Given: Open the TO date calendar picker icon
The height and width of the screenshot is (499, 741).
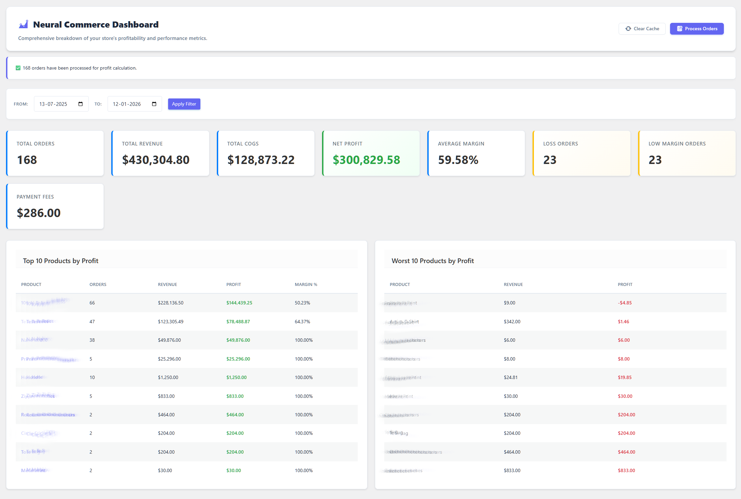Looking at the screenshot, I should coord(154,104).
